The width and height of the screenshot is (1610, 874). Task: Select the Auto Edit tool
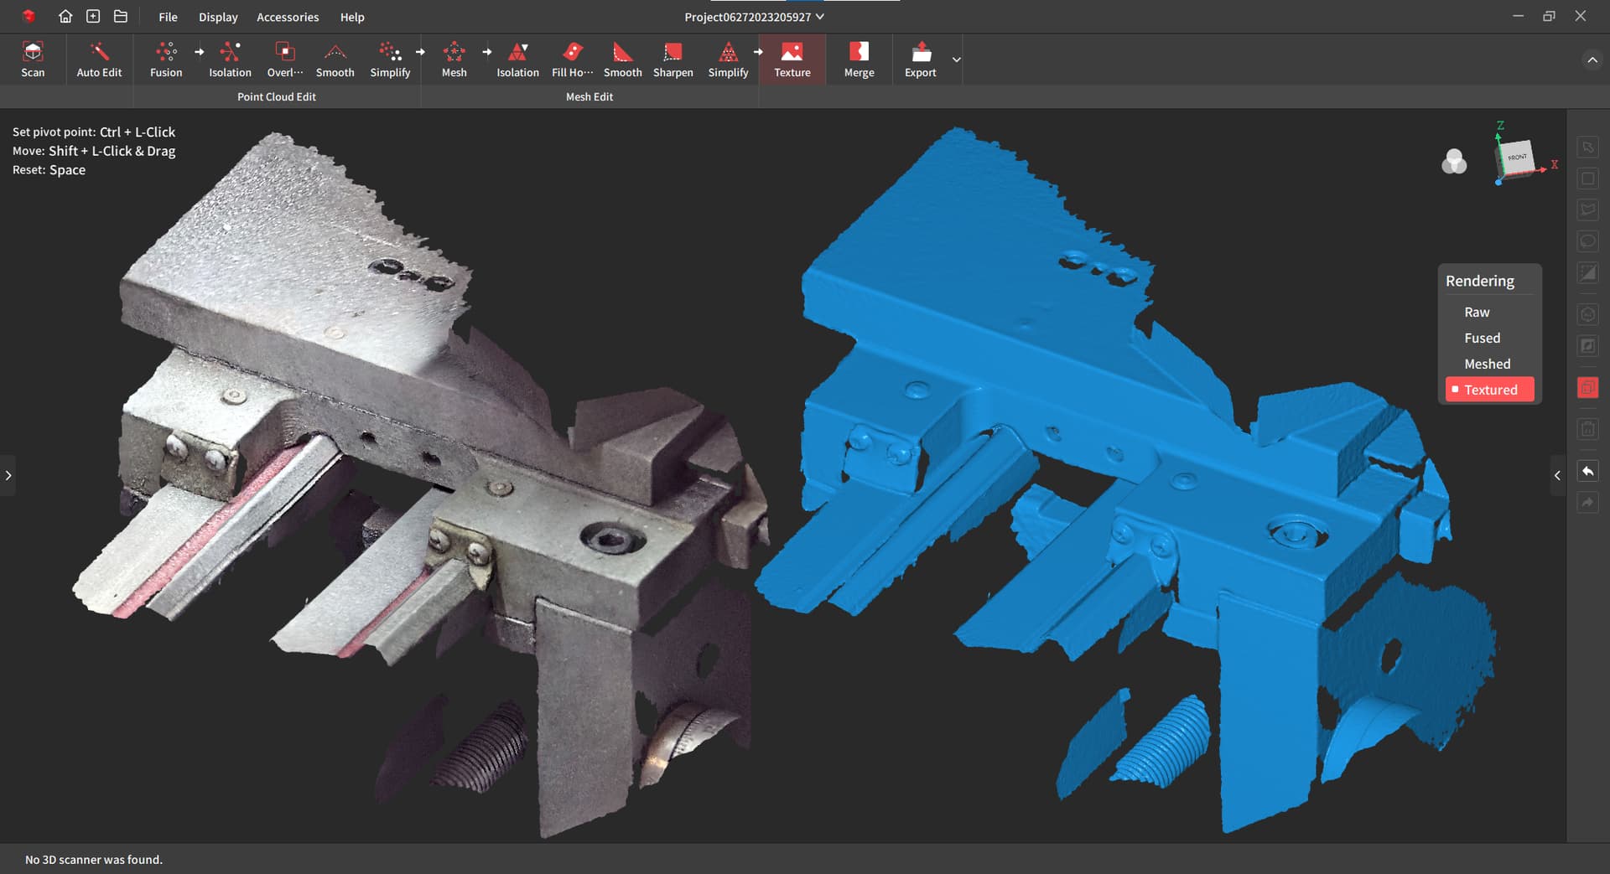(99, 59)
